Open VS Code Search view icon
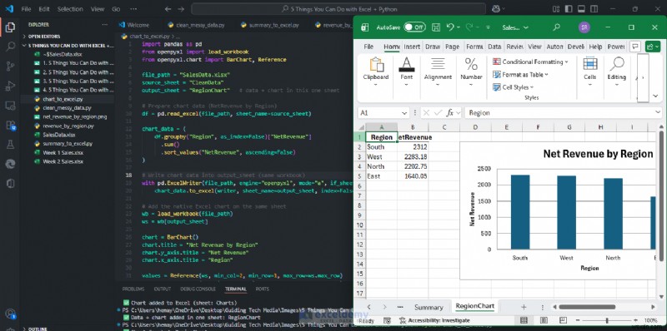Screen dimensions: 667x331 pyautogui.click(x=10, y=47)
